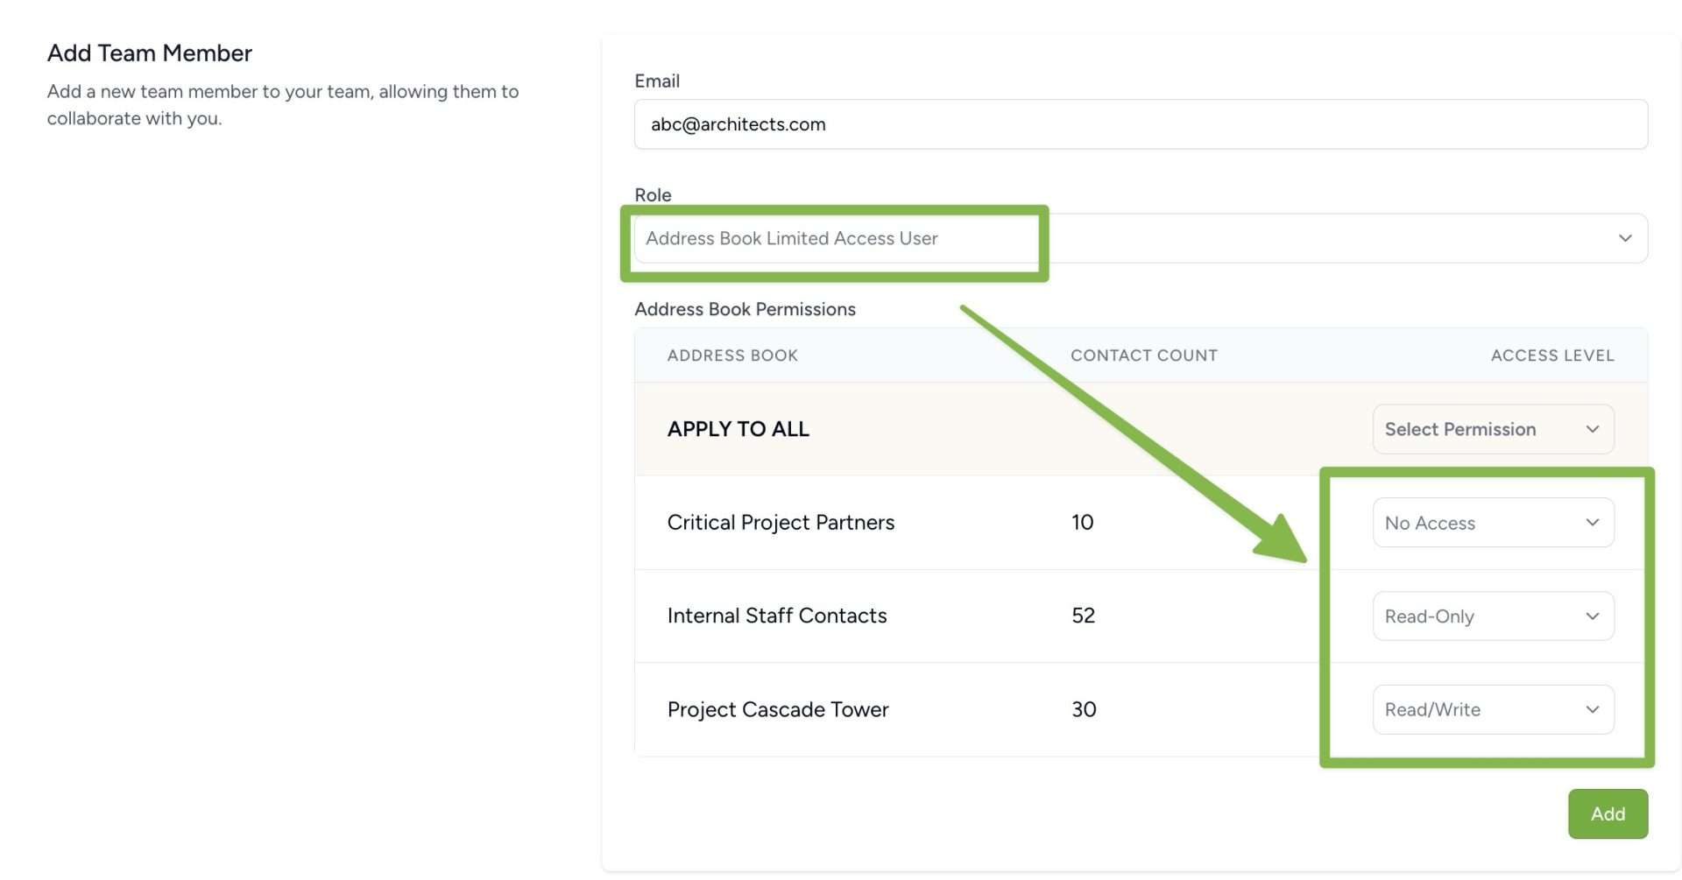
Task: Change access level for Critical Project Partners
Action: [x=1493, y=523]
